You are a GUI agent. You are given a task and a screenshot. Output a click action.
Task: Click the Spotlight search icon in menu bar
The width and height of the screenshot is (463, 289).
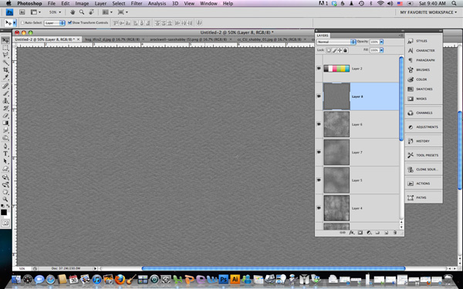click(455, 4)
